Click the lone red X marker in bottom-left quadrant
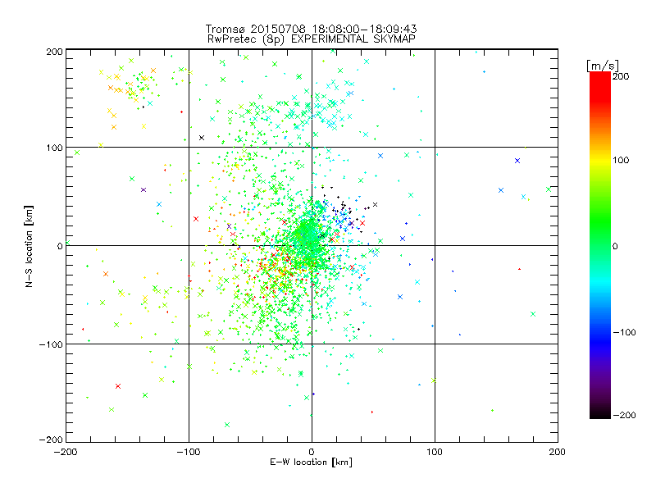Viewport: 656px width, 492px height. [118, 386]
